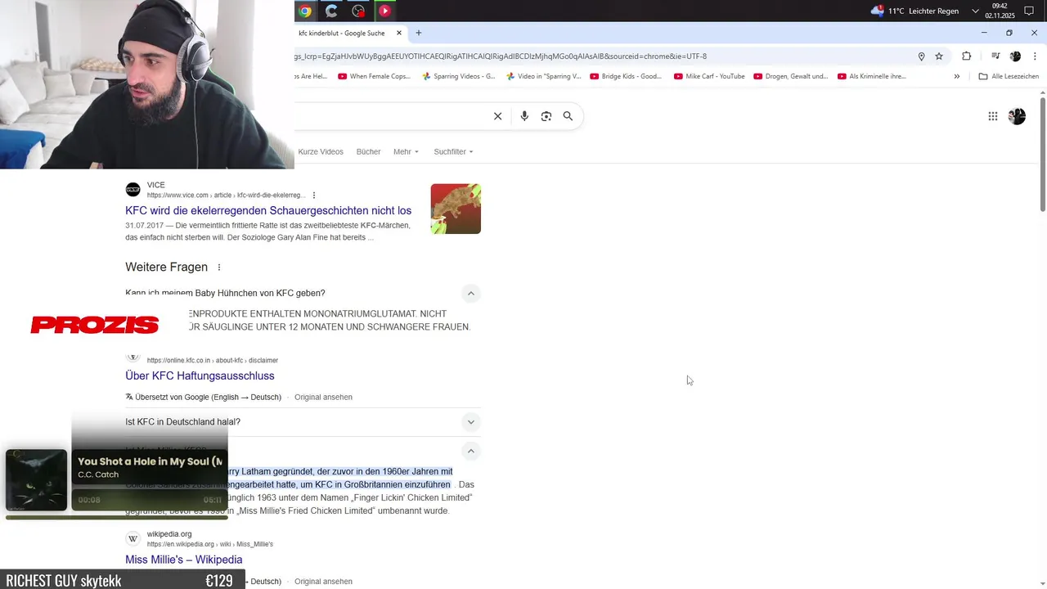Collapse the Baby Hühnchen von KFC question
Image resolution: width=1047 pixels, height=589 pixels.
coord(470,293)
